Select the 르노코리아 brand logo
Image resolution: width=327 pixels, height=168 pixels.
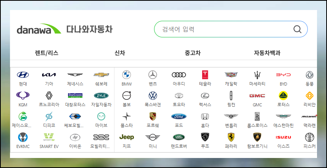(49, 96)
